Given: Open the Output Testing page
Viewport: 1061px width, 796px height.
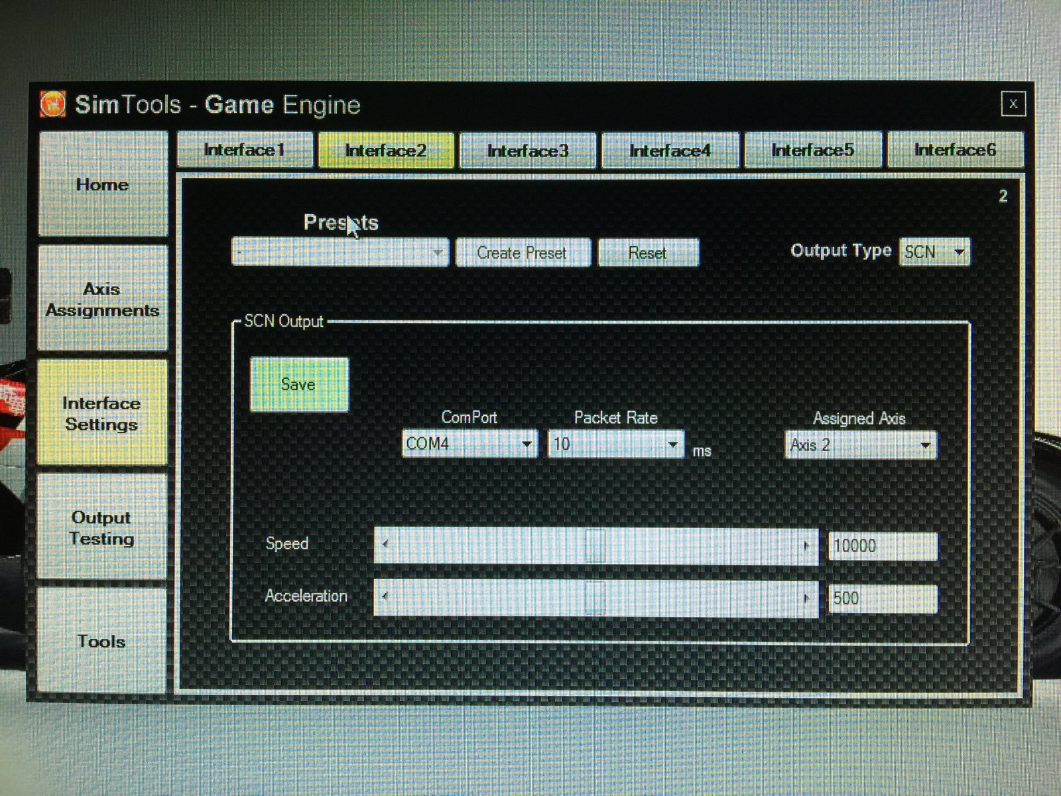Looking at the screenshot, I should (x=103, y=527).
